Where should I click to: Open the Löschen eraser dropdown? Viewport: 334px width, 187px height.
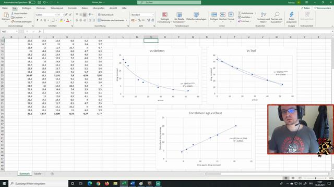click(244, 21)
